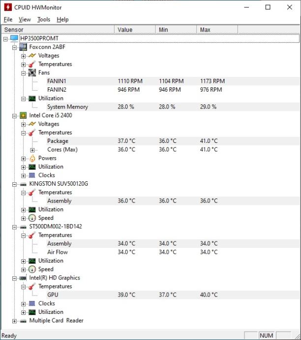Select the Package temperature row
This screenshot has height=340, width=301.
click(173, 141)
